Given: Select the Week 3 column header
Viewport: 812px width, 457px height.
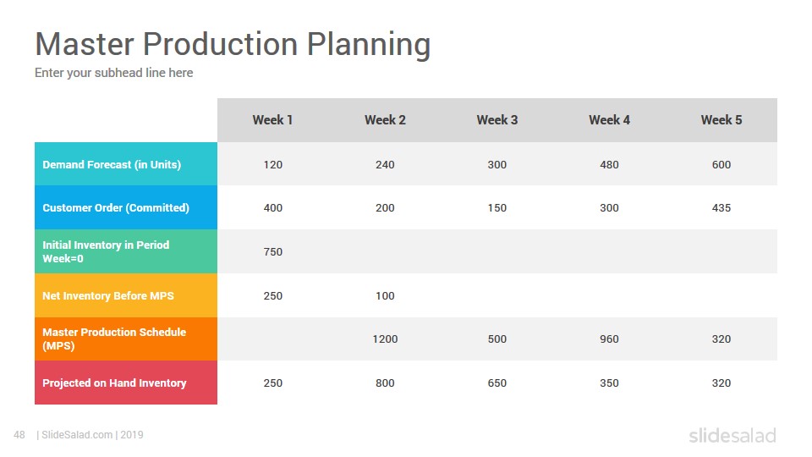Looking at the screenshot, I should pos(497,120).
